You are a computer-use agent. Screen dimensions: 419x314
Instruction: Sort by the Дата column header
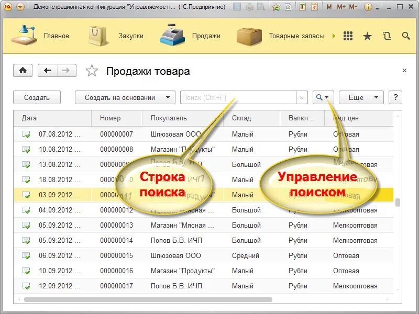pyautogui.click(x=53, y=118)
